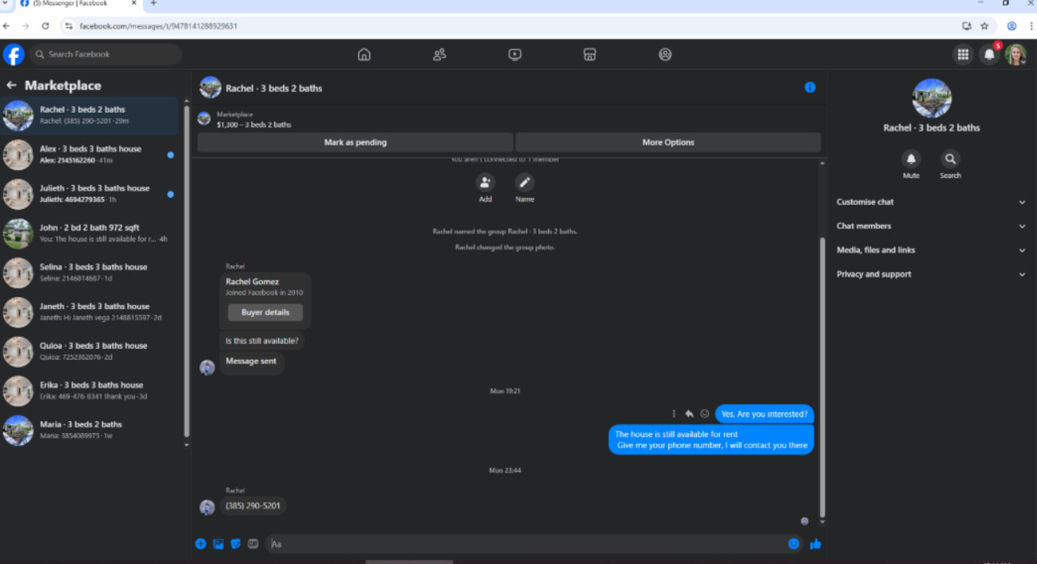Search in conversation magnifier icon

point(950,158)
